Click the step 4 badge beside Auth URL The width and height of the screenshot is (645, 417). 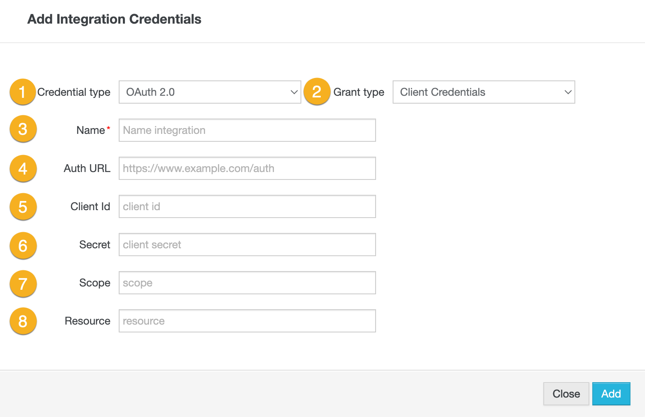(23, 169)
